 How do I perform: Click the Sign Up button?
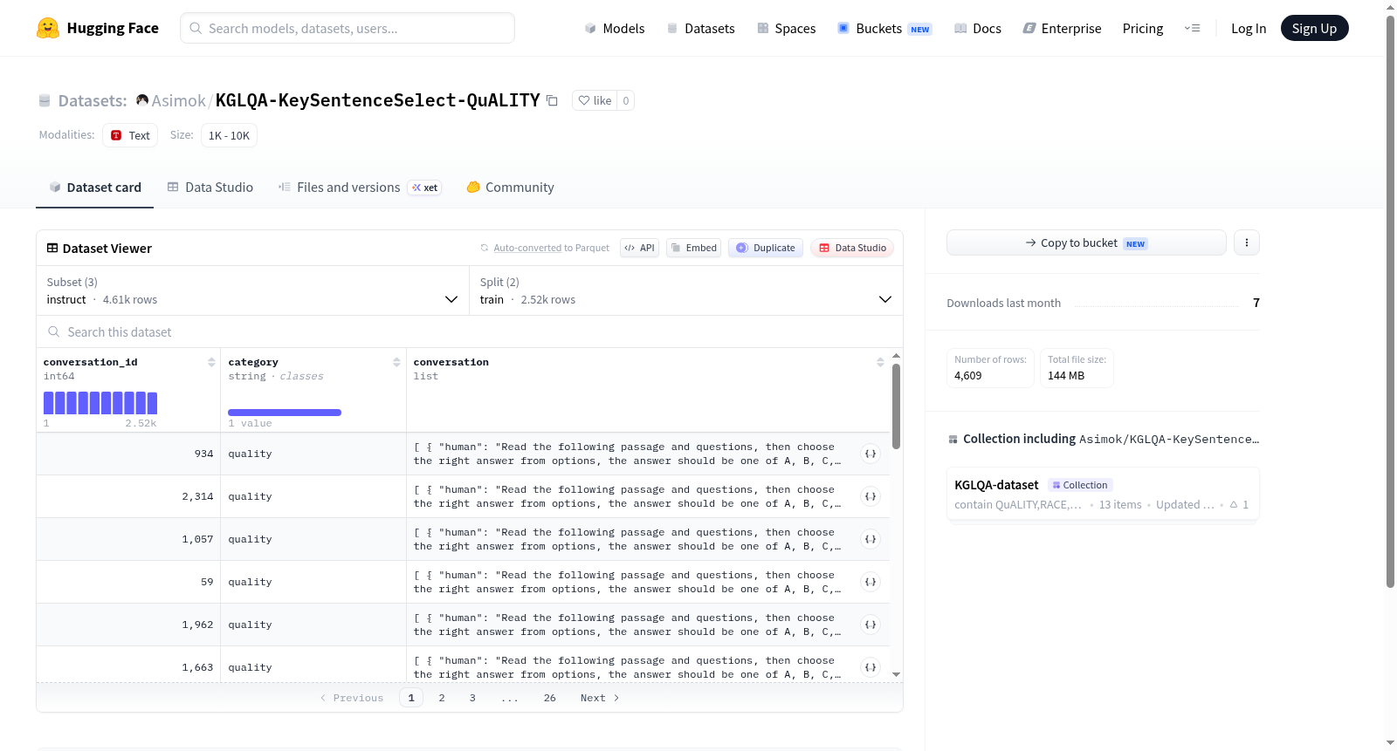pos(1314,28)
